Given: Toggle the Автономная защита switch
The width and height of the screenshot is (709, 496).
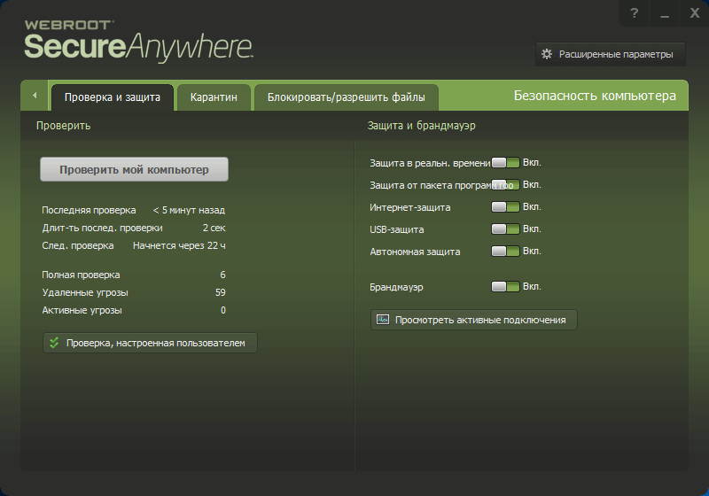Looking at the screenshot, I should point(505,252).
